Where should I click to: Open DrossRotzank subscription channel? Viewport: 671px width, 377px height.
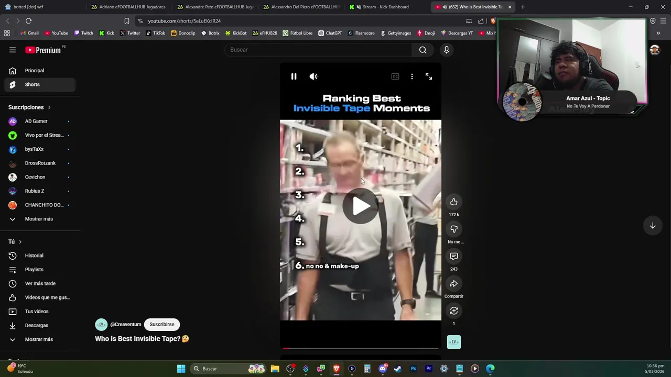click(40, 163)
